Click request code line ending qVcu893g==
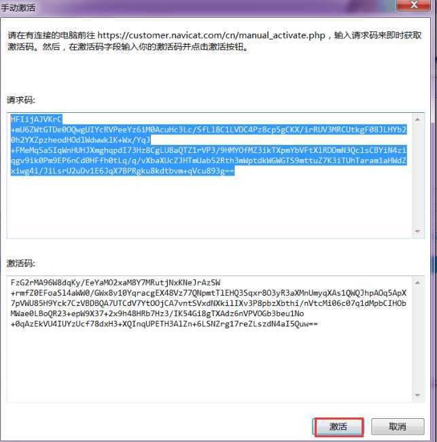The height and width of the screenshot is (442, 437). pyautogui.click(x=122, y=171)
